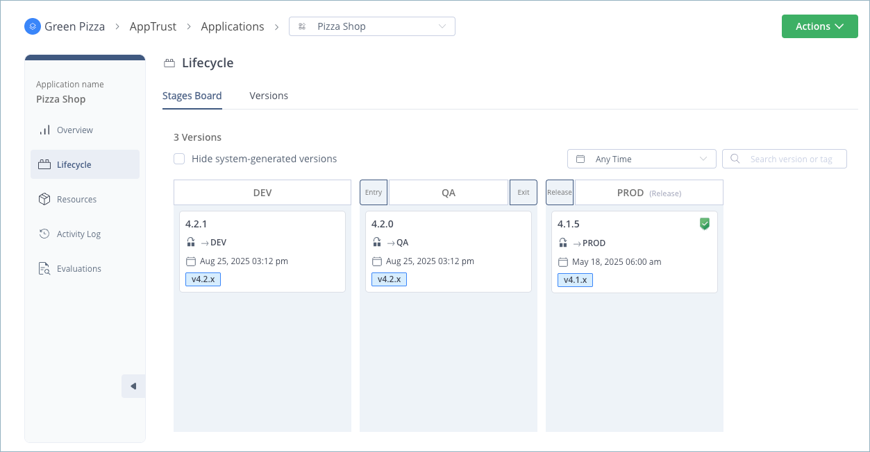Click the lock icon on version 4.2.0

[x=377, y=243]
